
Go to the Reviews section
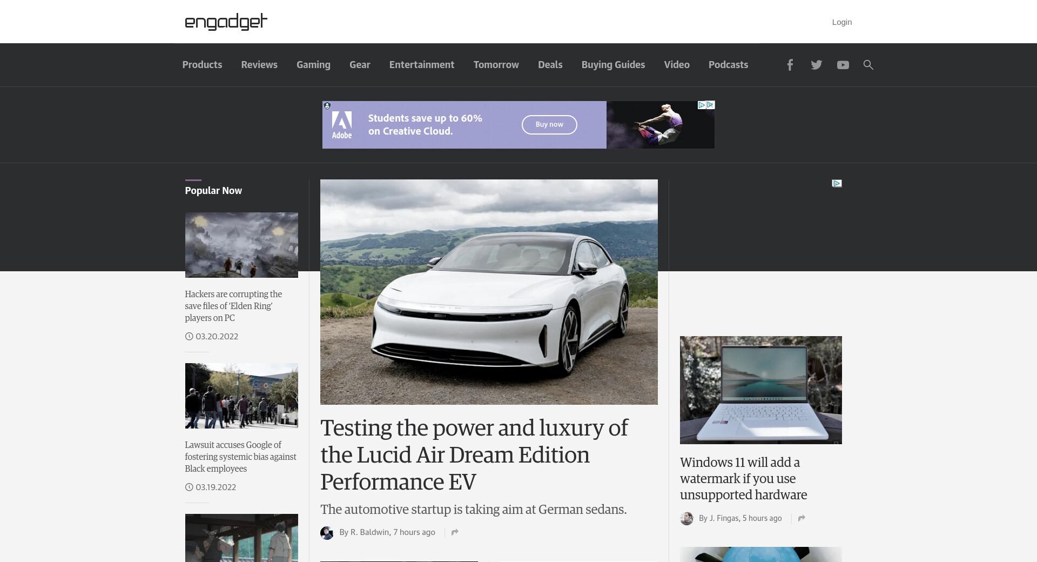click(x=259, y=65)
